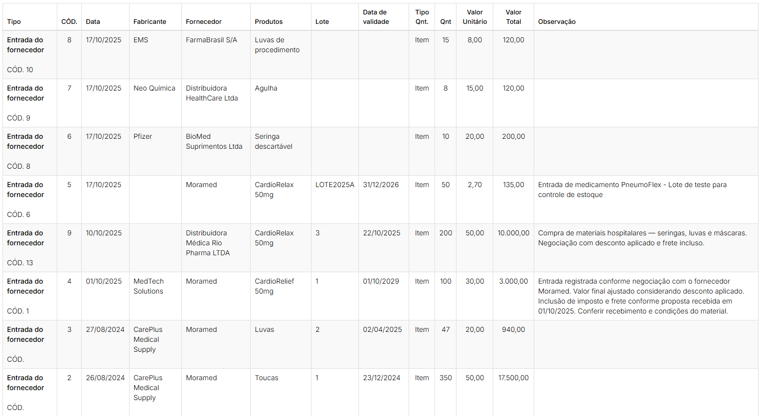The width and height of the screenshot is (759, 416).
Task: Select the Neo Química manufacturer cell
Action: pos(154,88)
